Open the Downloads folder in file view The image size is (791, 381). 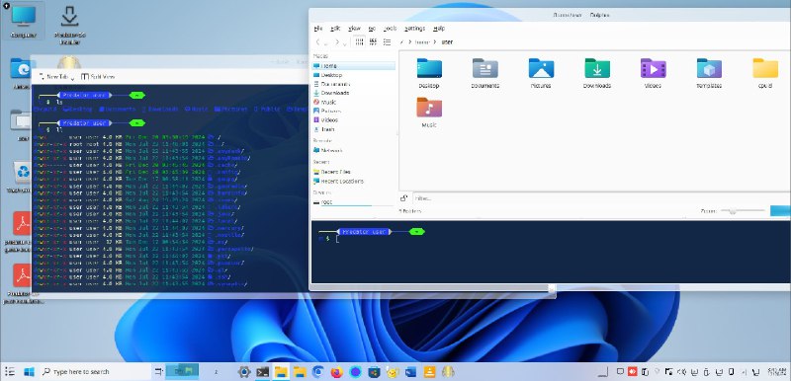(x=597, y=73)
